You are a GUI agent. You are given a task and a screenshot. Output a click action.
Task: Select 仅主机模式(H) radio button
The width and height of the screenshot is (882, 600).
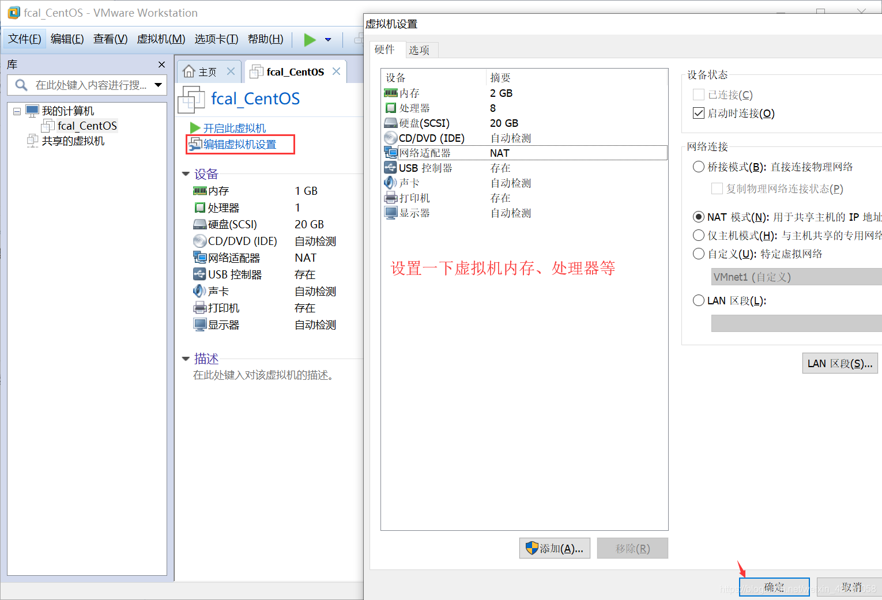[699, 235]
